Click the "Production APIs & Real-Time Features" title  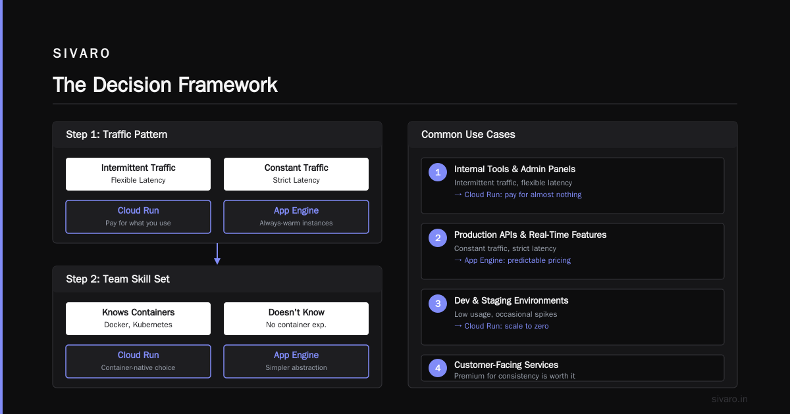tap(531, 235)
